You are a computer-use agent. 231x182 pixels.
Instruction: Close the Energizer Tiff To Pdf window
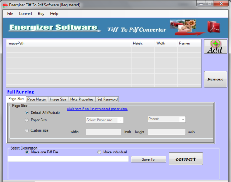click(221, 3)
